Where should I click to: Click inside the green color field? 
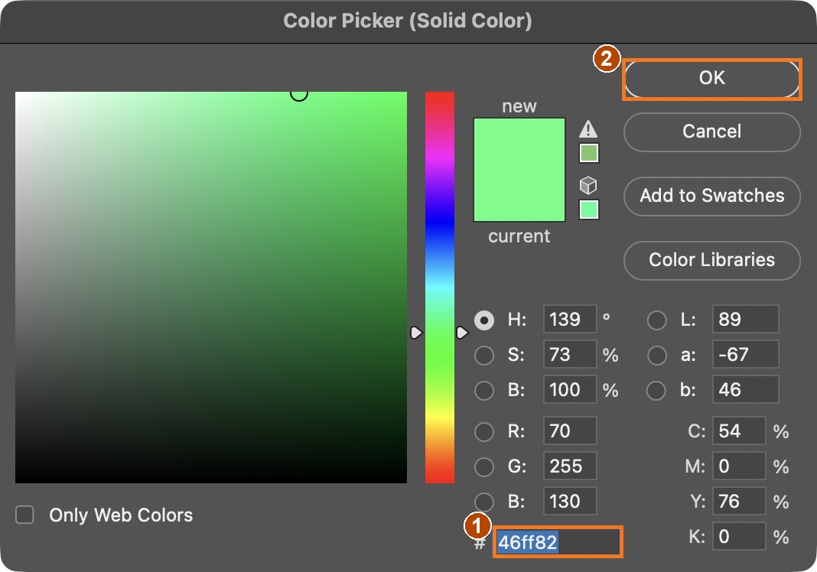pyautogui.click(x=211, y=287)
